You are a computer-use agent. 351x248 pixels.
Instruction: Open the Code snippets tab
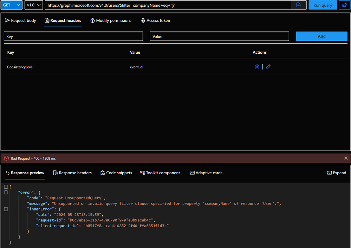pos(116,173)
